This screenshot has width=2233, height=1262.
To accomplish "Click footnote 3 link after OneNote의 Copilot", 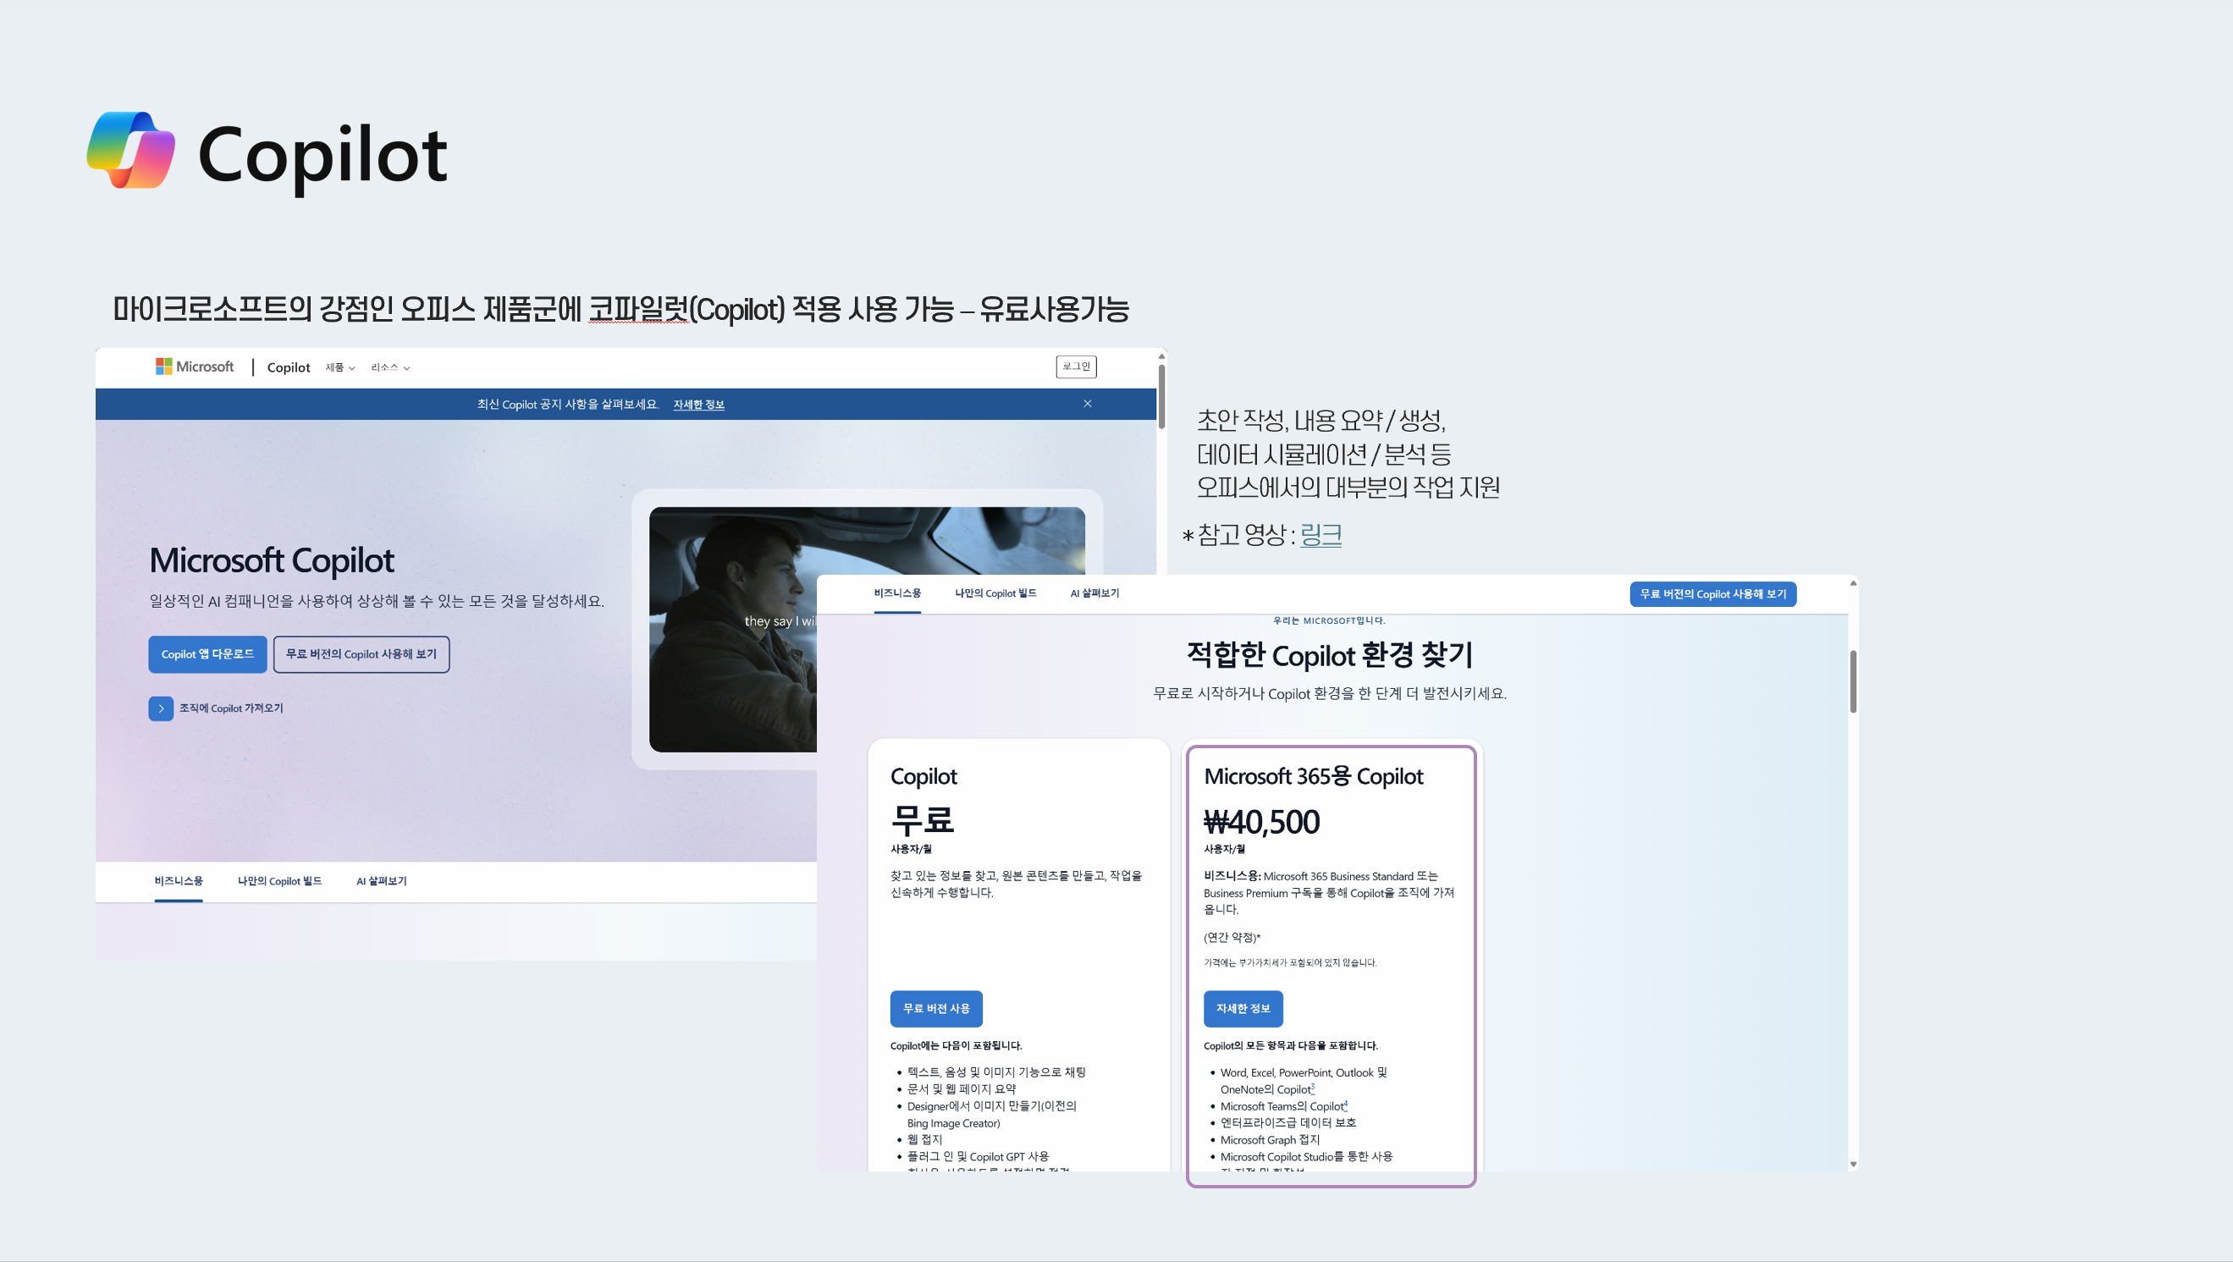I will point(1313,1087).
